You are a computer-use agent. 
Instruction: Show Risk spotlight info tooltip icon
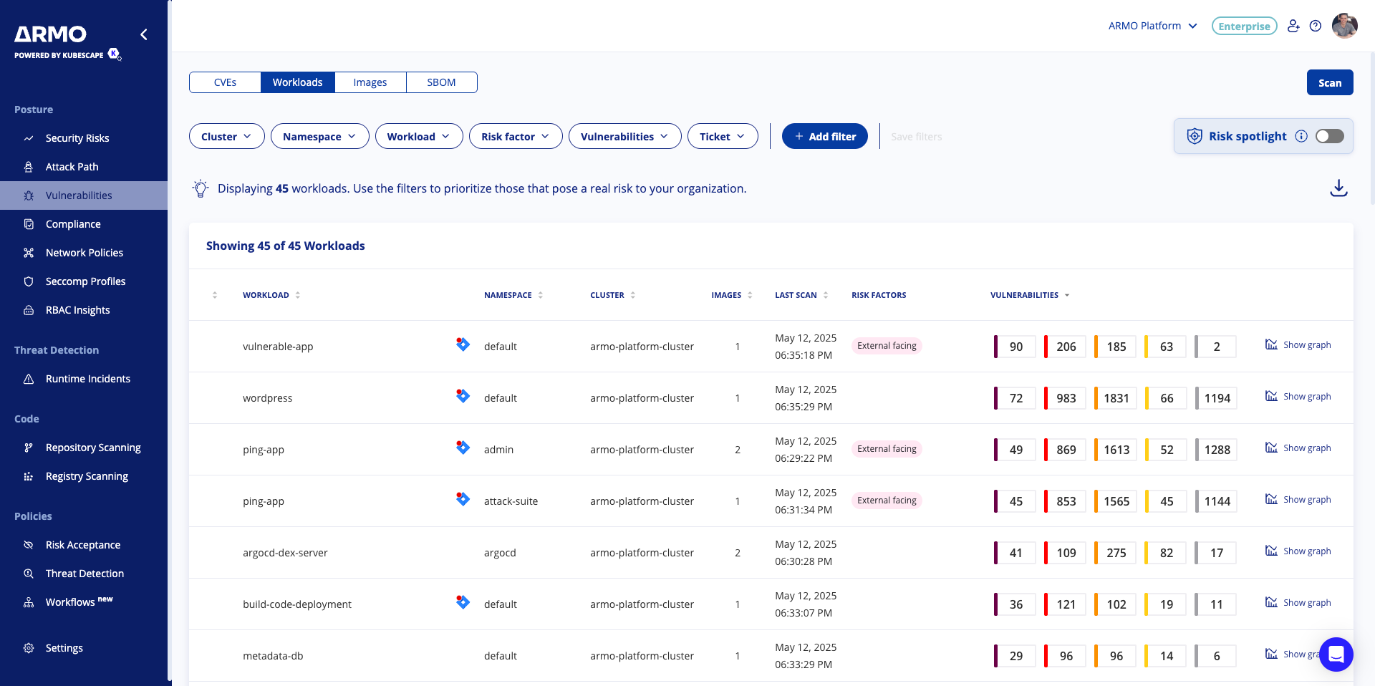pyautogui.click(x=1301, y=136)
